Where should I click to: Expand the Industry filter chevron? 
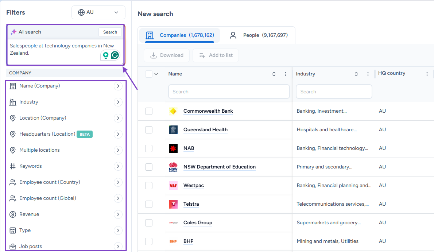coord(118,102)
